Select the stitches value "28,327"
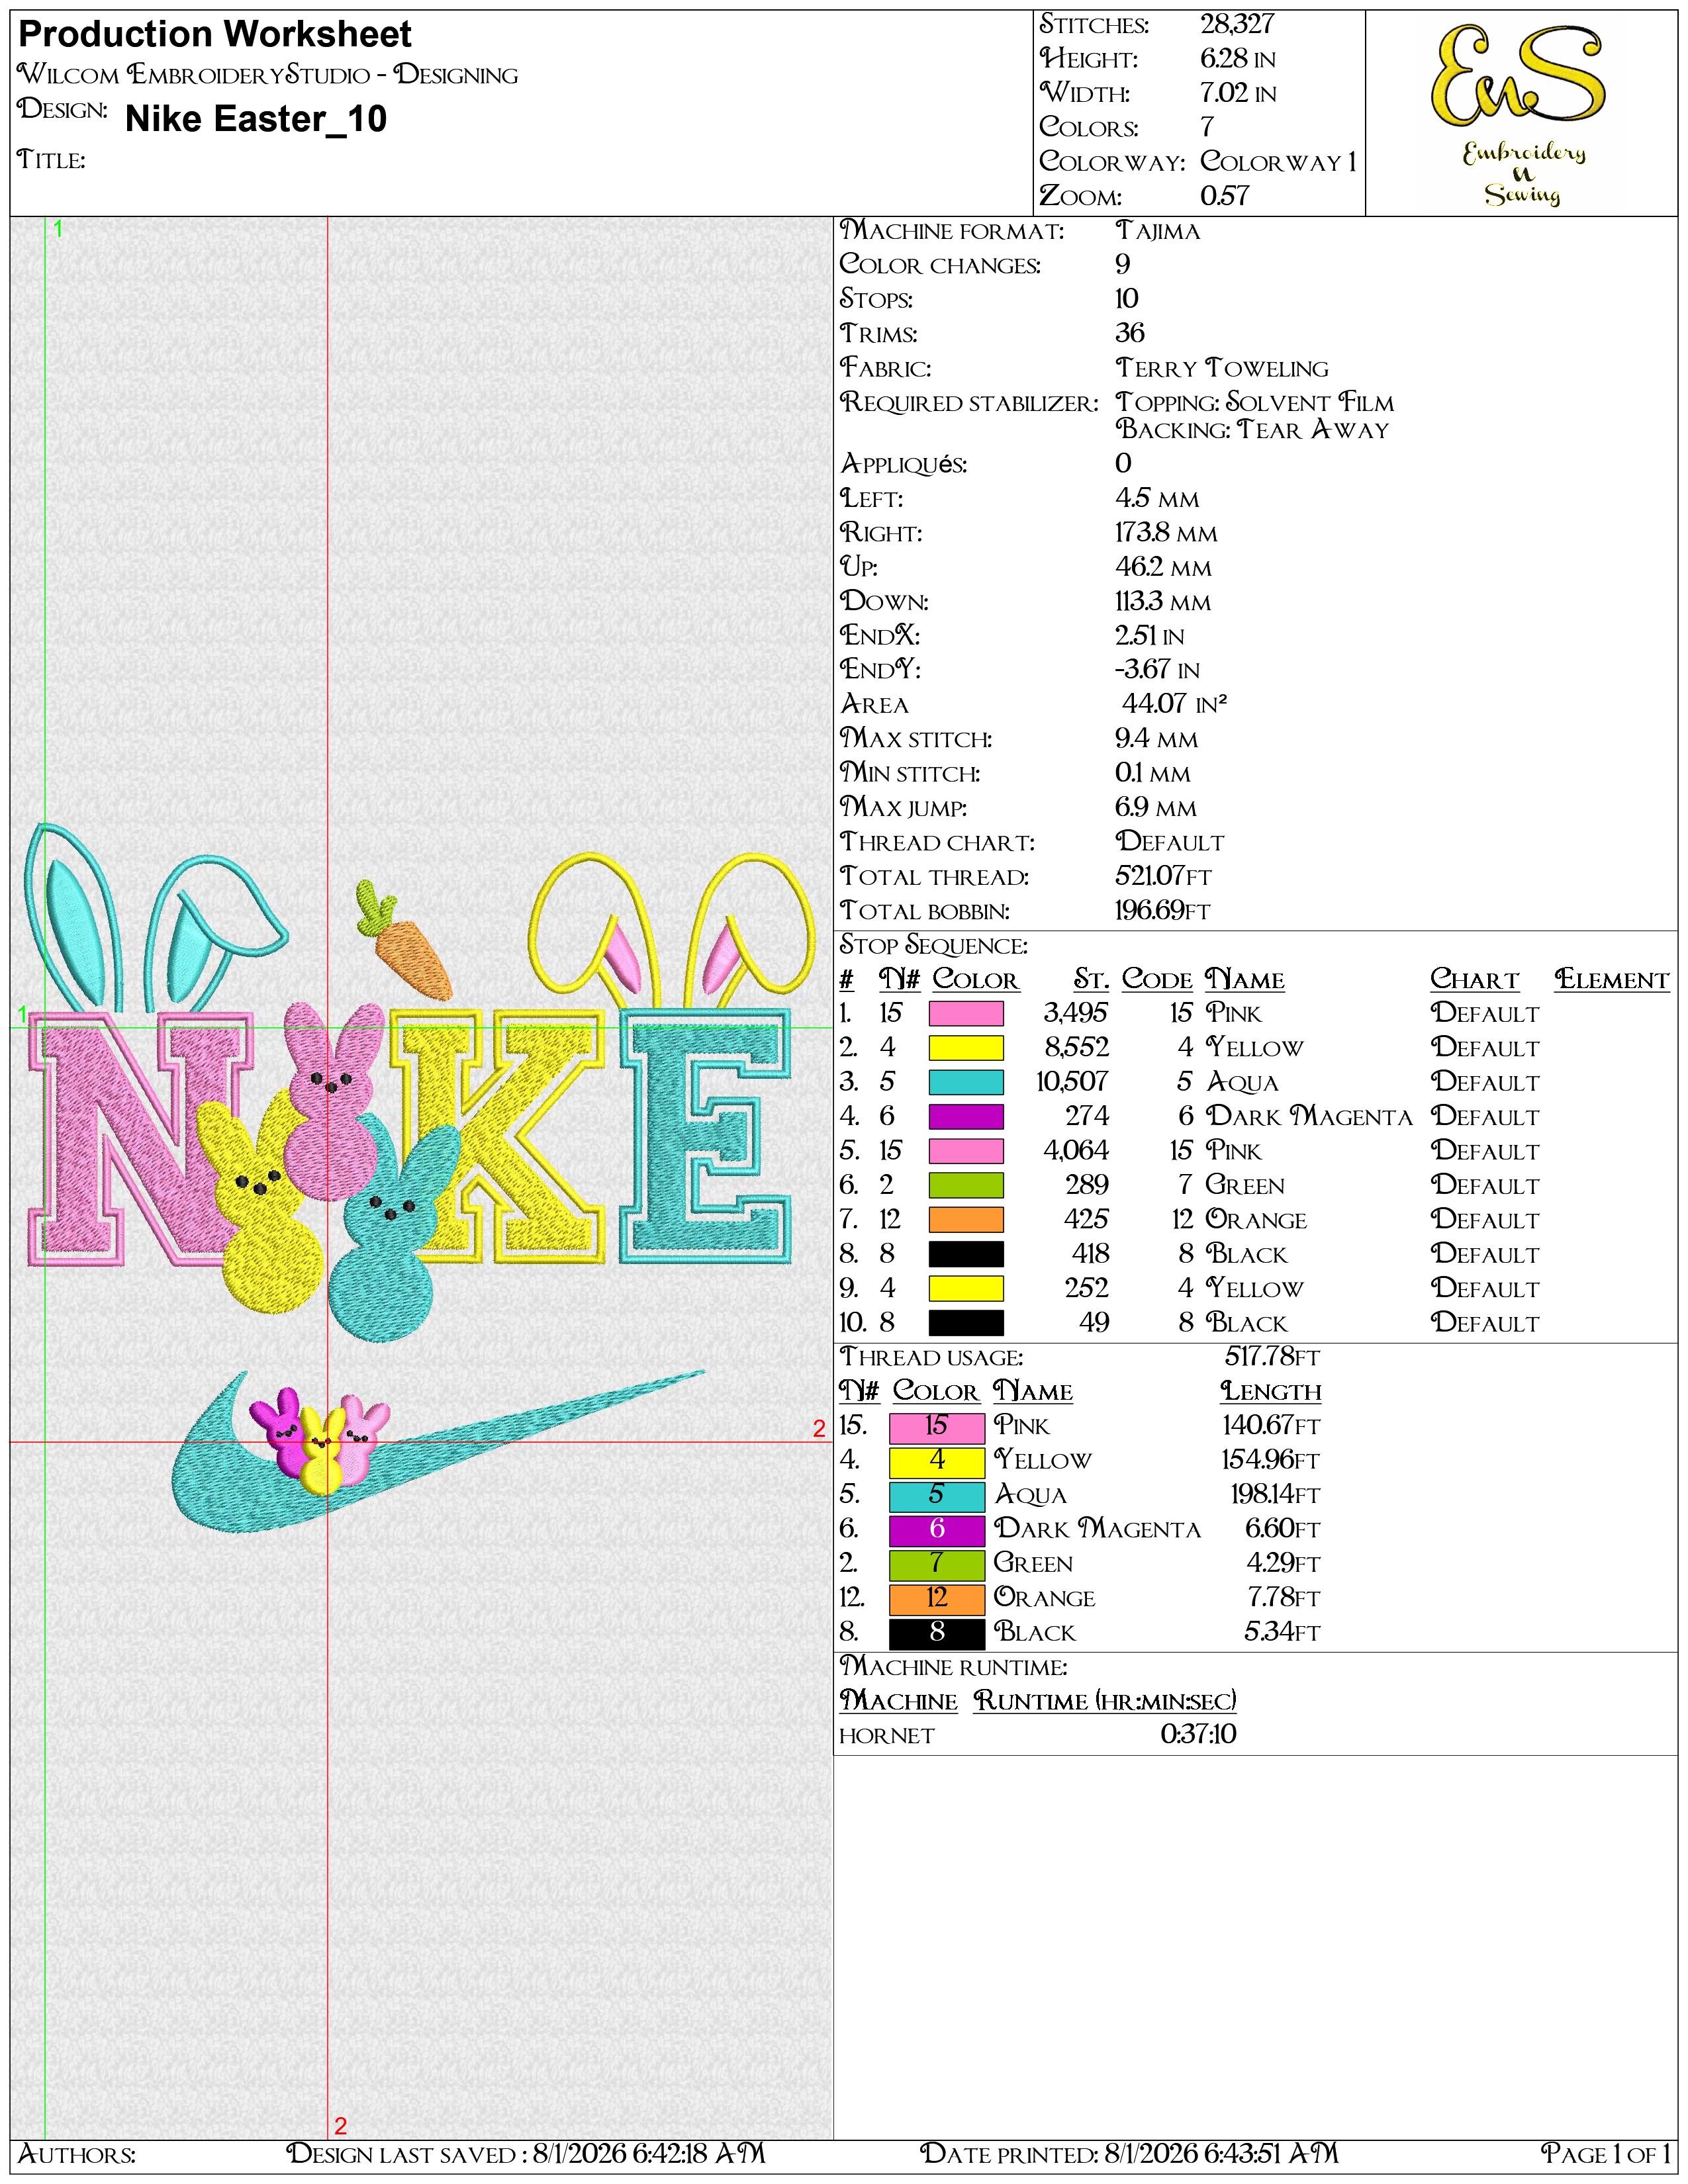This screenshot has height=2184, width=1688. [x=1237, y=25]
